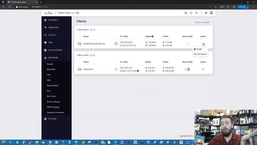This screenshot has height=145, width=257.
Task: Open Drop-in Gateway settings
Action: click(x=53, y=102)
